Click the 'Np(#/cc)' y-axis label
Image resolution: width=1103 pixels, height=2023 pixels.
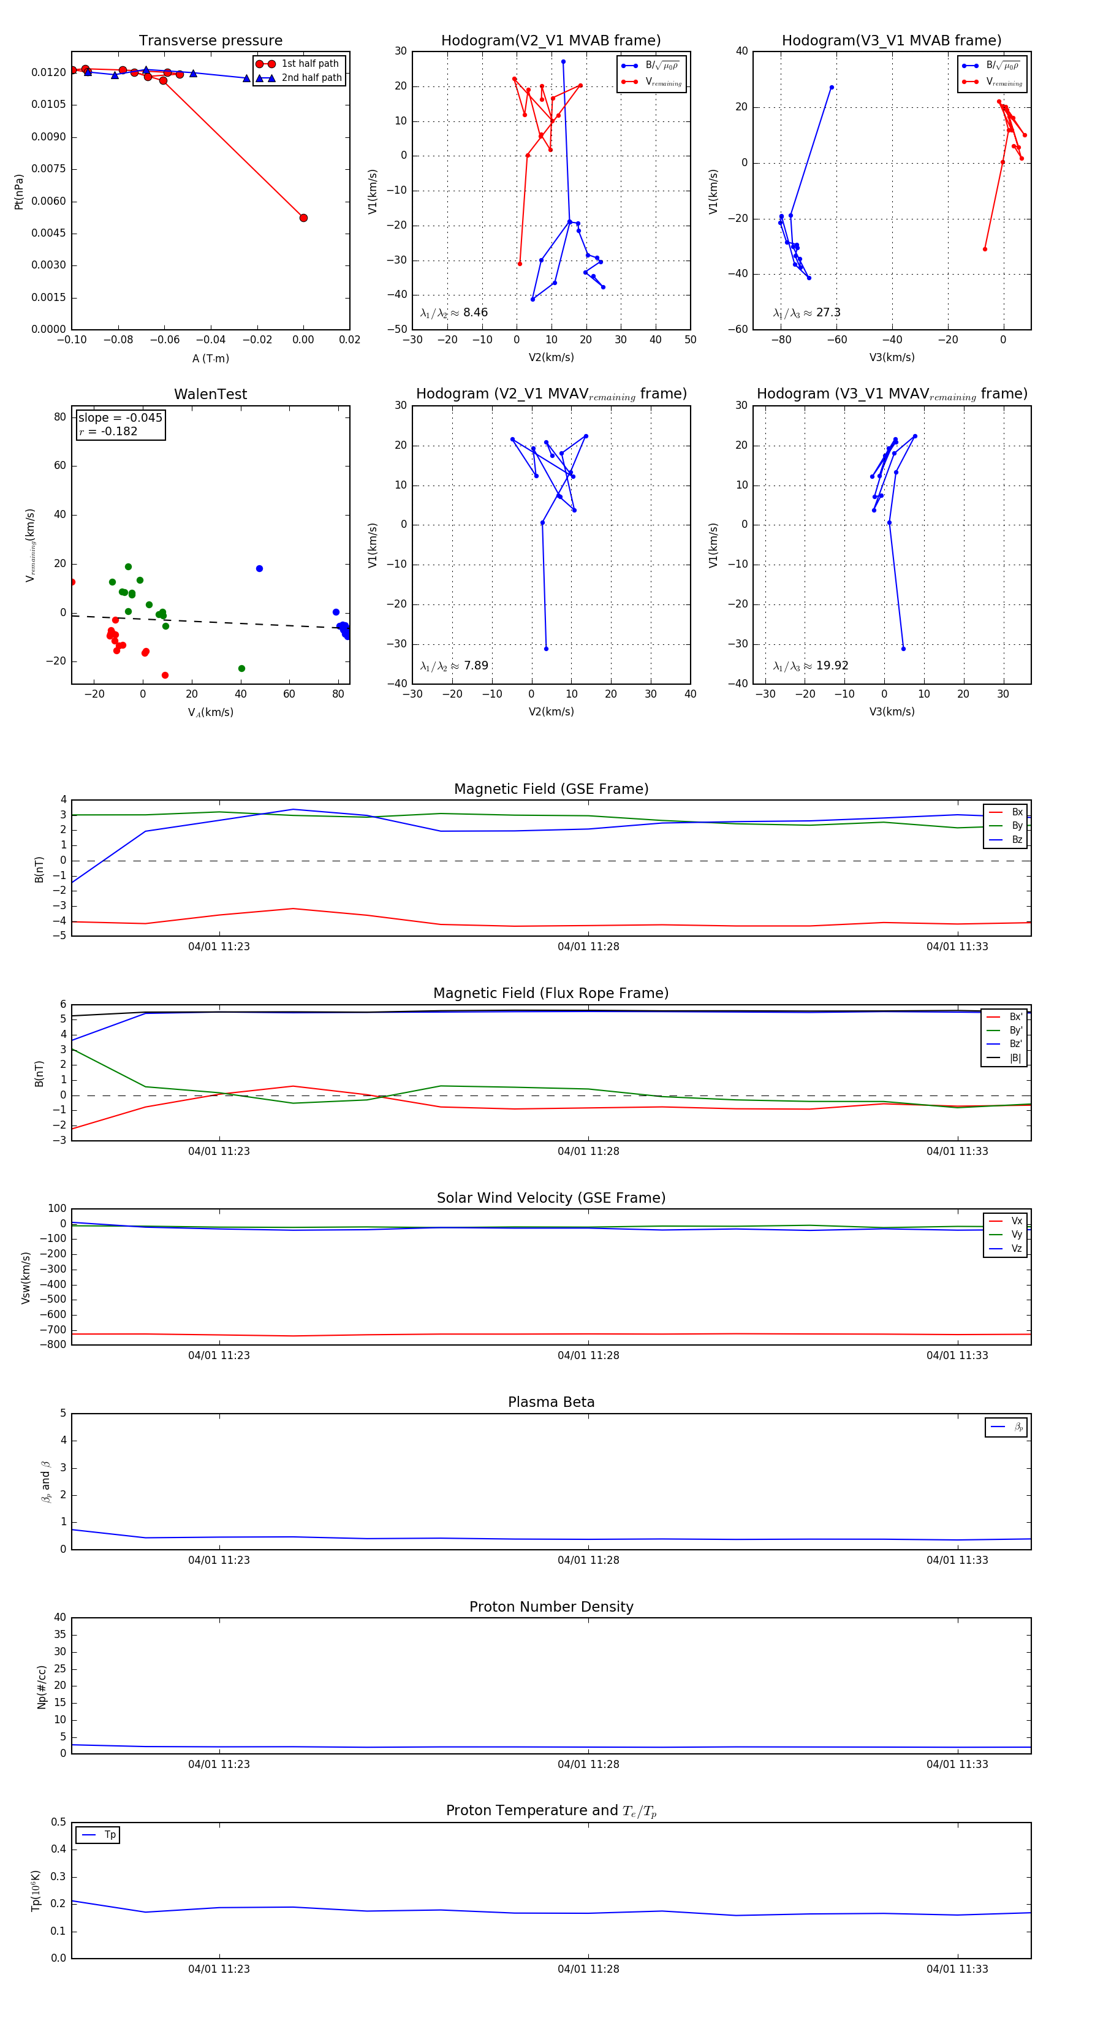coord(42,1686)
